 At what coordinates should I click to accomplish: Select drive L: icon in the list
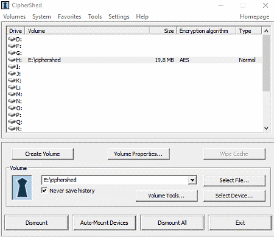12,87
